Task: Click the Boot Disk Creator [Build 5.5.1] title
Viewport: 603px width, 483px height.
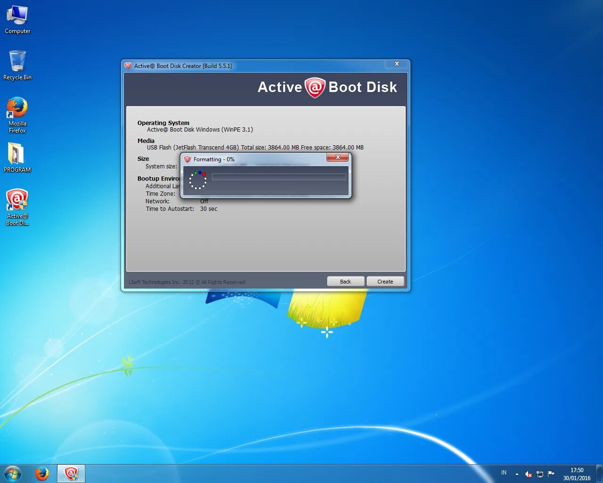Action: tap(183, 66)
